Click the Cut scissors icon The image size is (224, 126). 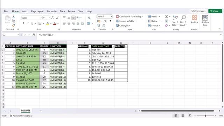pyautogui.click(x=13, y=17)
